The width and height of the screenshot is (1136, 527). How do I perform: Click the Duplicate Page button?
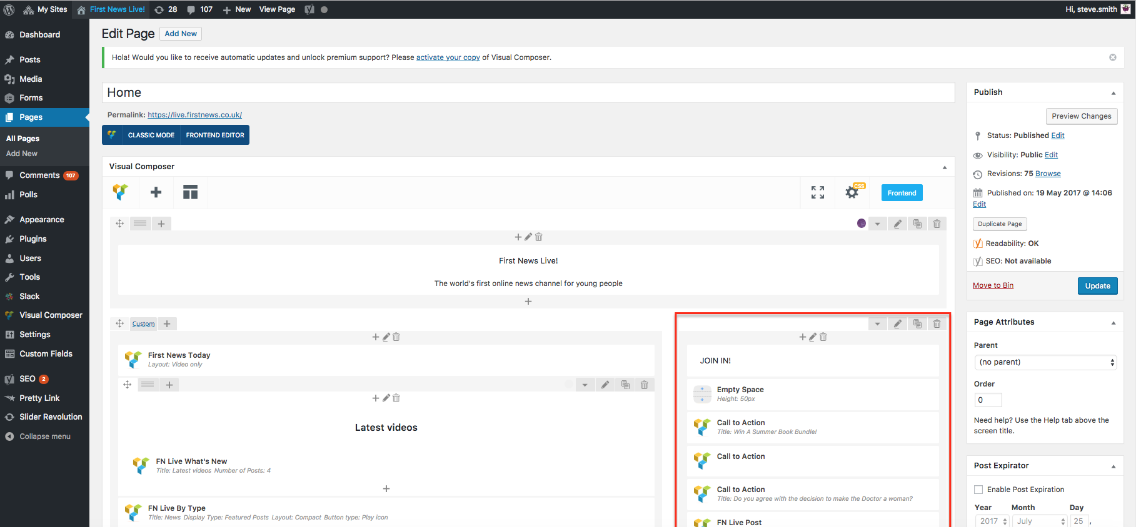click(x=1000, y=224)
